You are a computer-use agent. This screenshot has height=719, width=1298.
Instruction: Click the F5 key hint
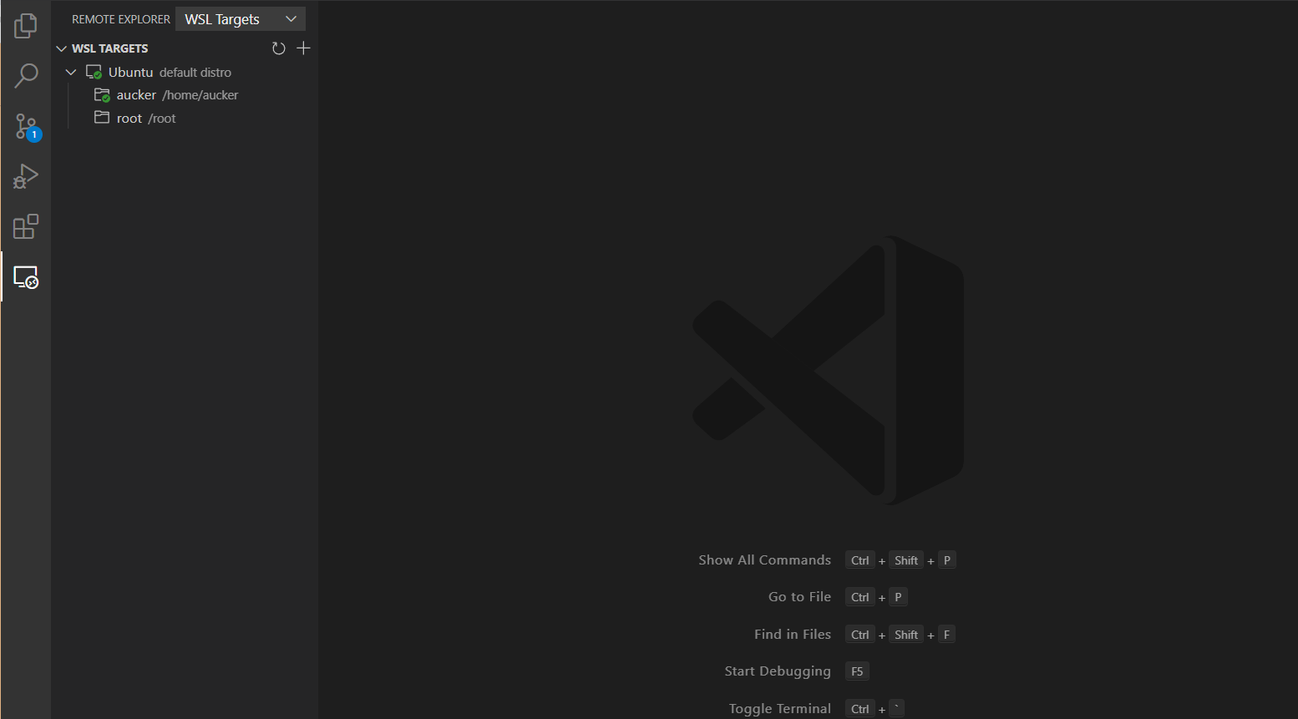click(x=857, y=671)
